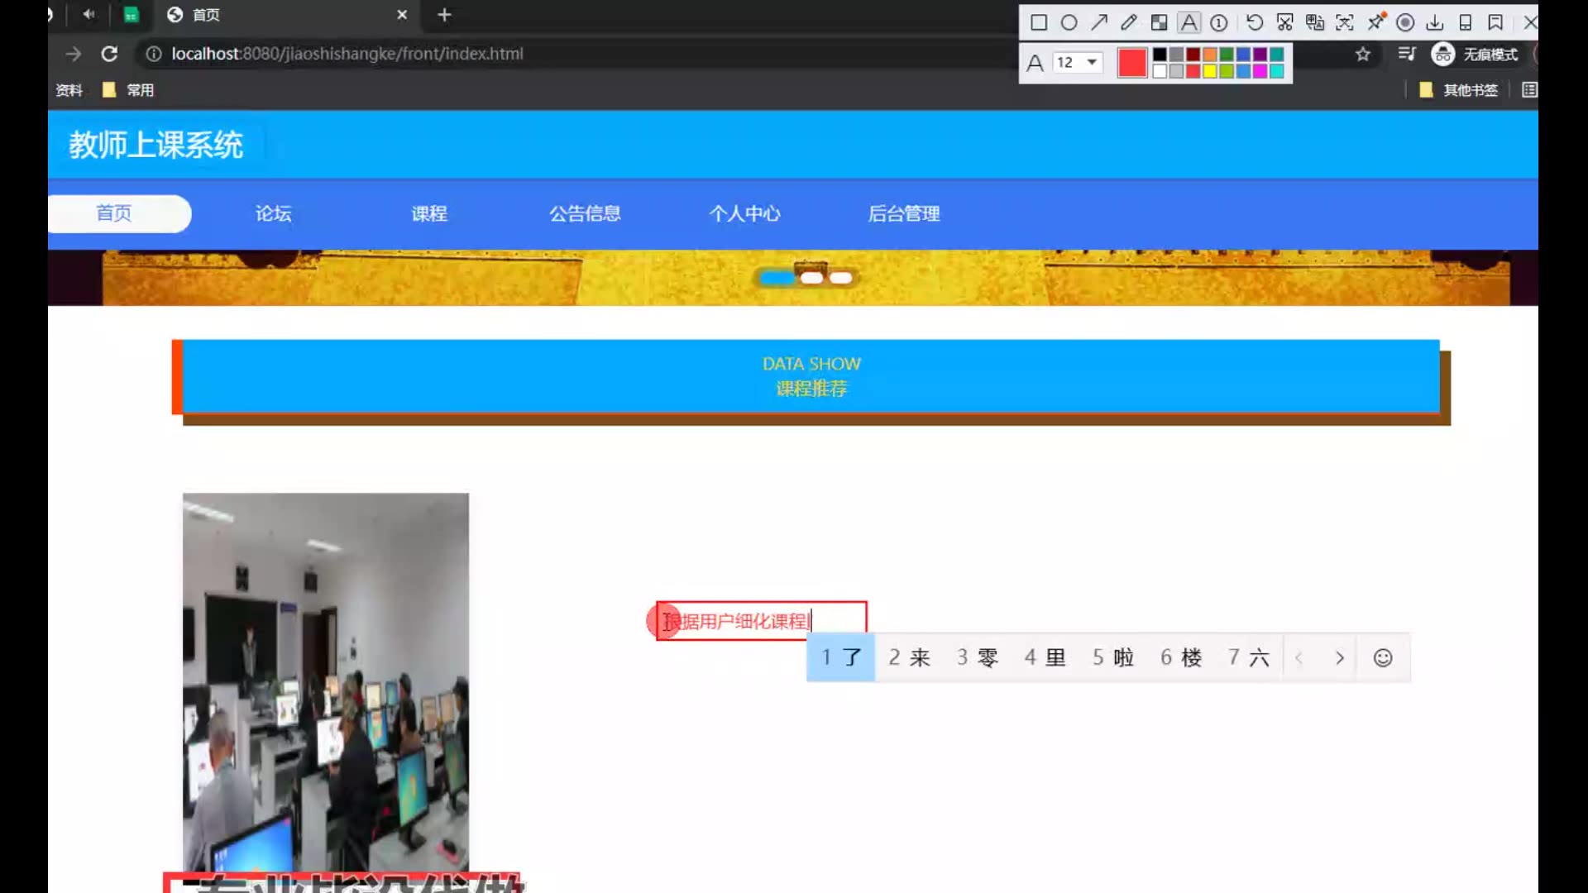Viewport: 1588px width, 893px height.
Task: Click the current red color swatch
Action: [1132, 62]
